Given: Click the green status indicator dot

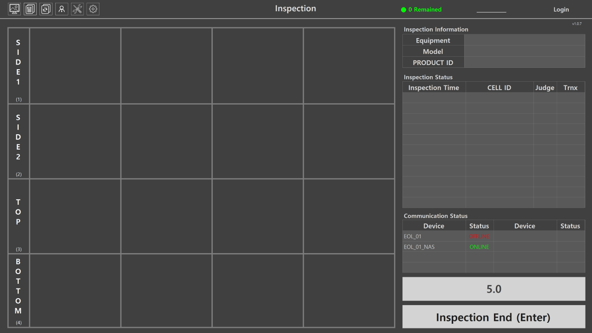Looking at the screenshot, I should (403, 10).
